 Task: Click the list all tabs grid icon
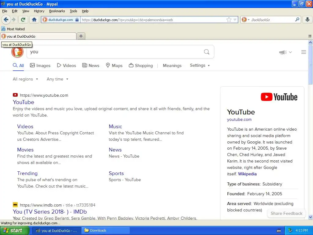click(310, 36)
